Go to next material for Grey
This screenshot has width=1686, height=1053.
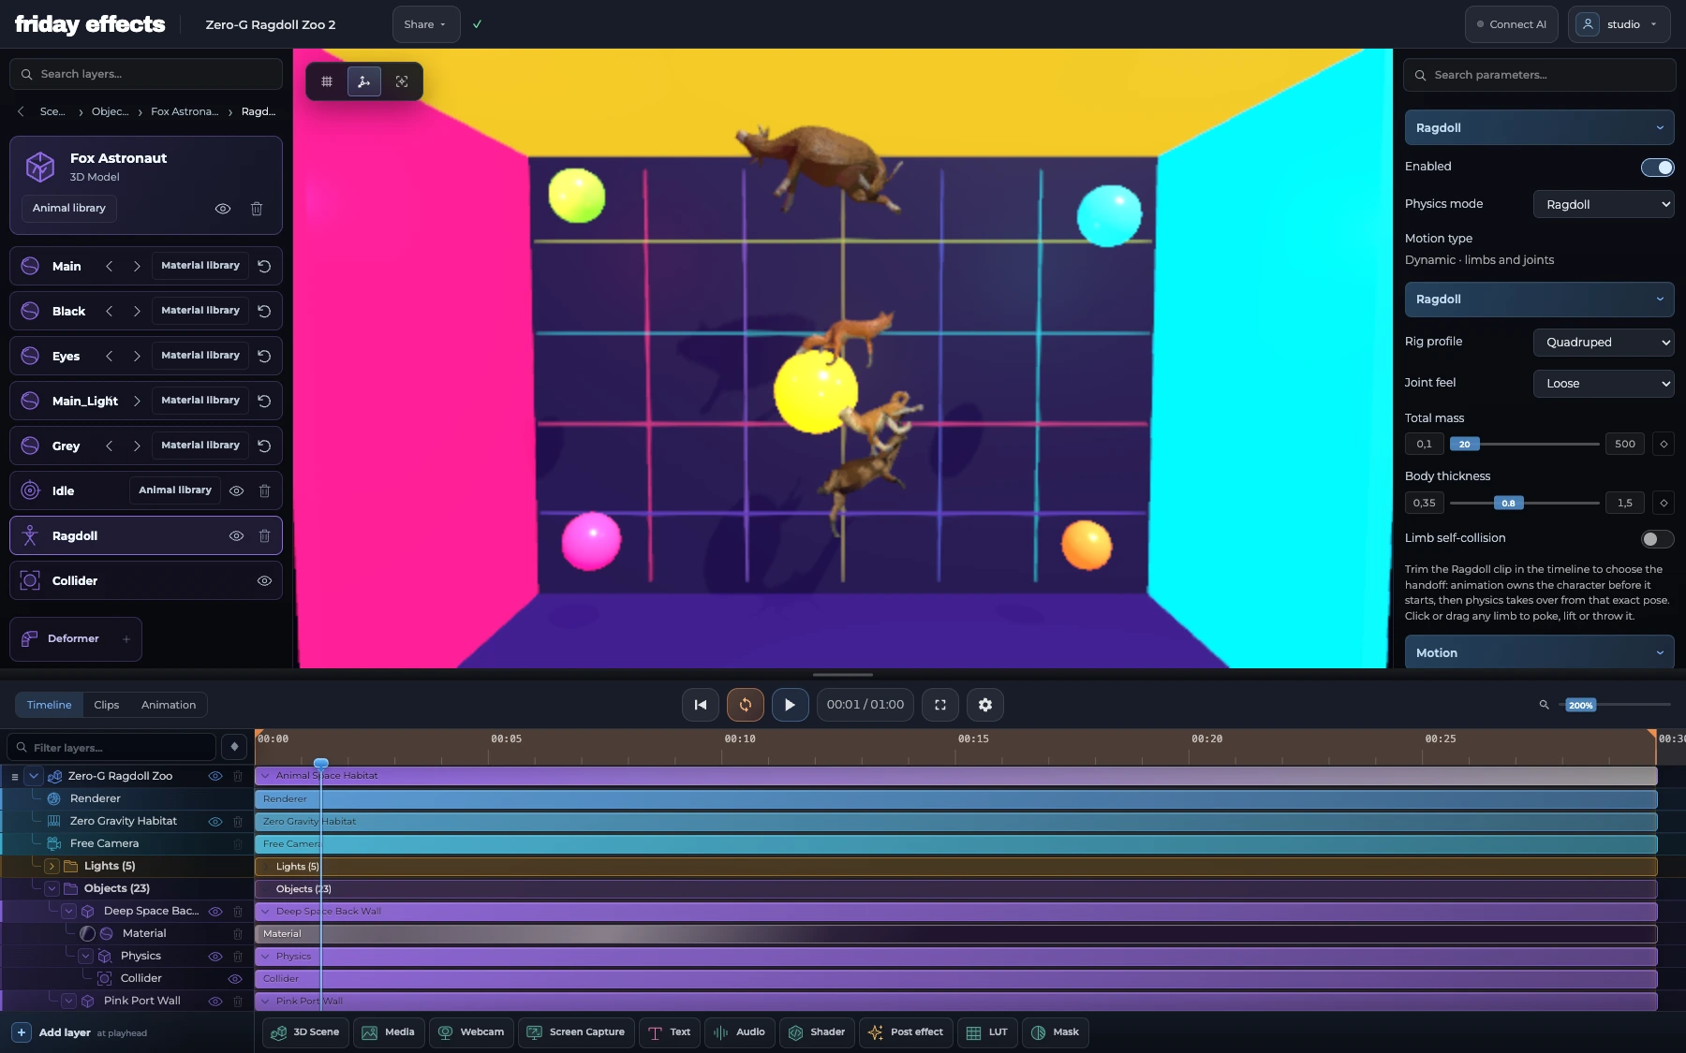point(137,446)
